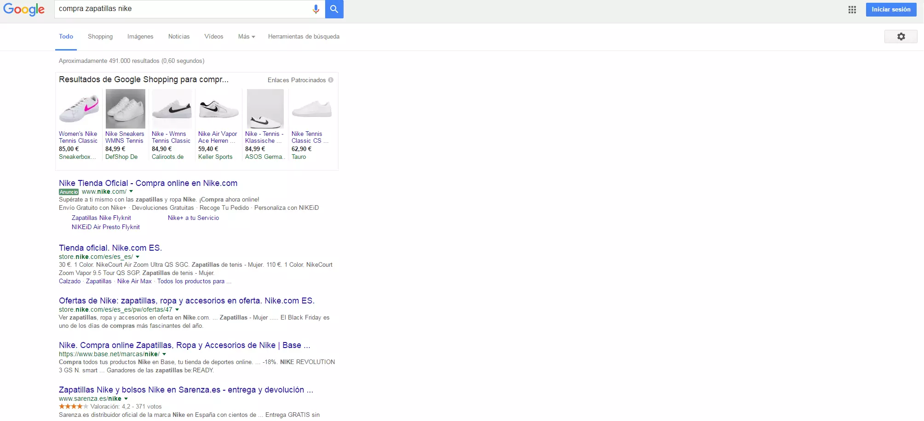Click the DefShop De seller name

[x=121, y=157]
